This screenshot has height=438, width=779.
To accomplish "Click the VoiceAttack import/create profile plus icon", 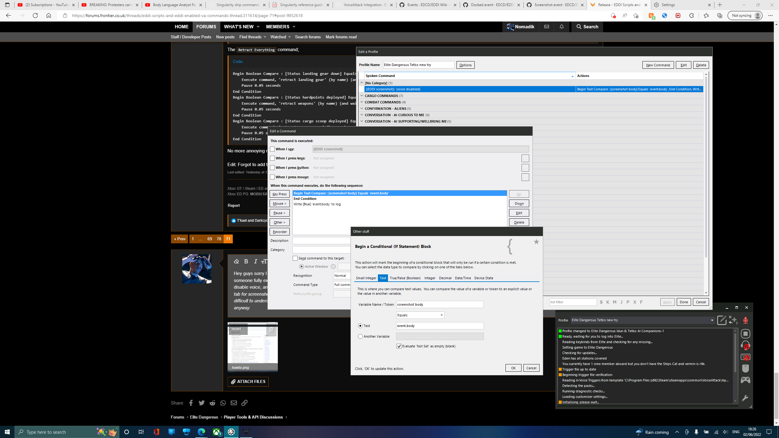I will click(x=733, y=320).
